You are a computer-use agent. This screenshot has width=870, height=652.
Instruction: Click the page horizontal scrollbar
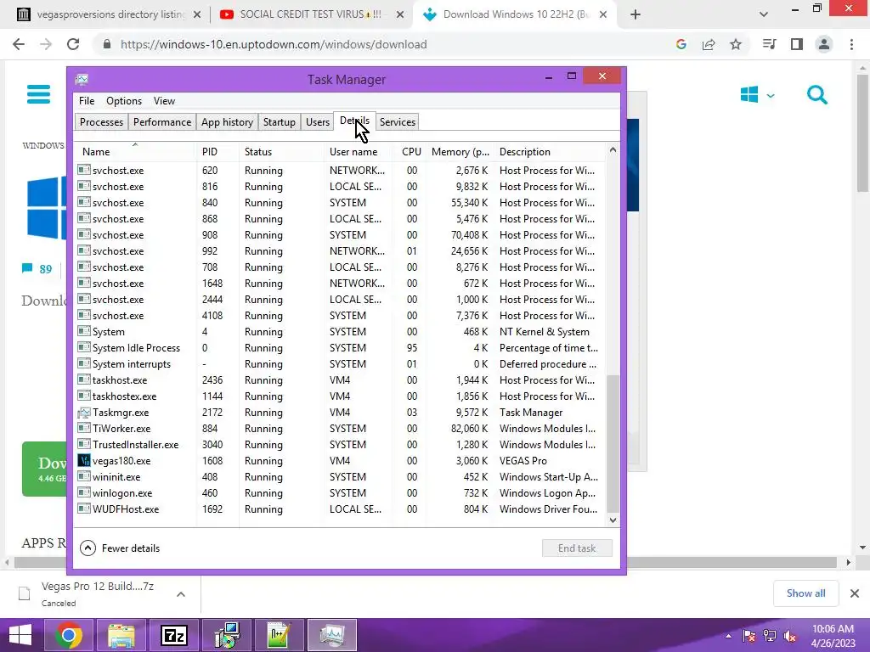(x=425, y=562)
